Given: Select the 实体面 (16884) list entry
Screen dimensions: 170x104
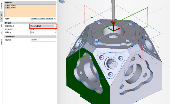Looking at the screenshot, I should [x=10, y=6].
